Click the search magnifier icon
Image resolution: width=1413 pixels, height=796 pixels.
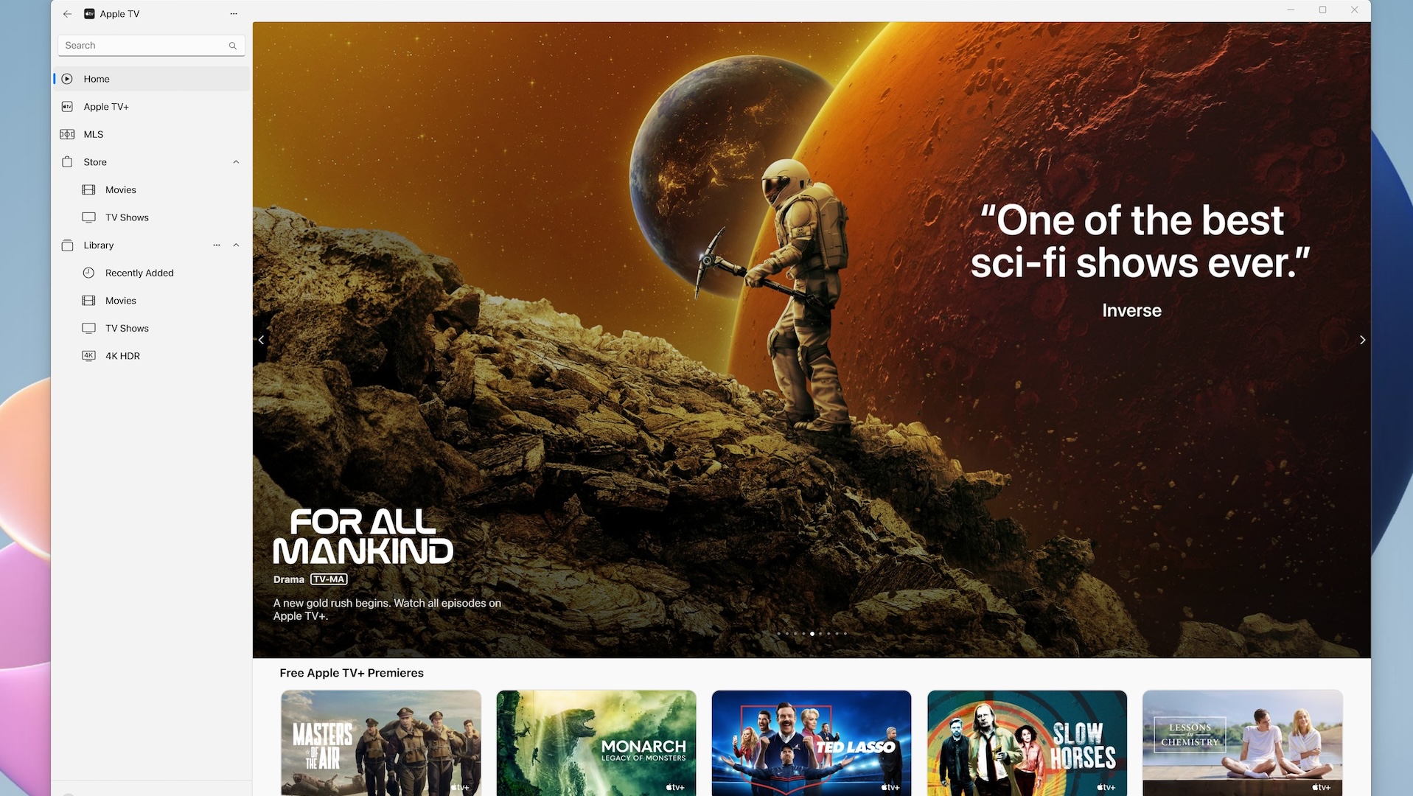[233, 46]
